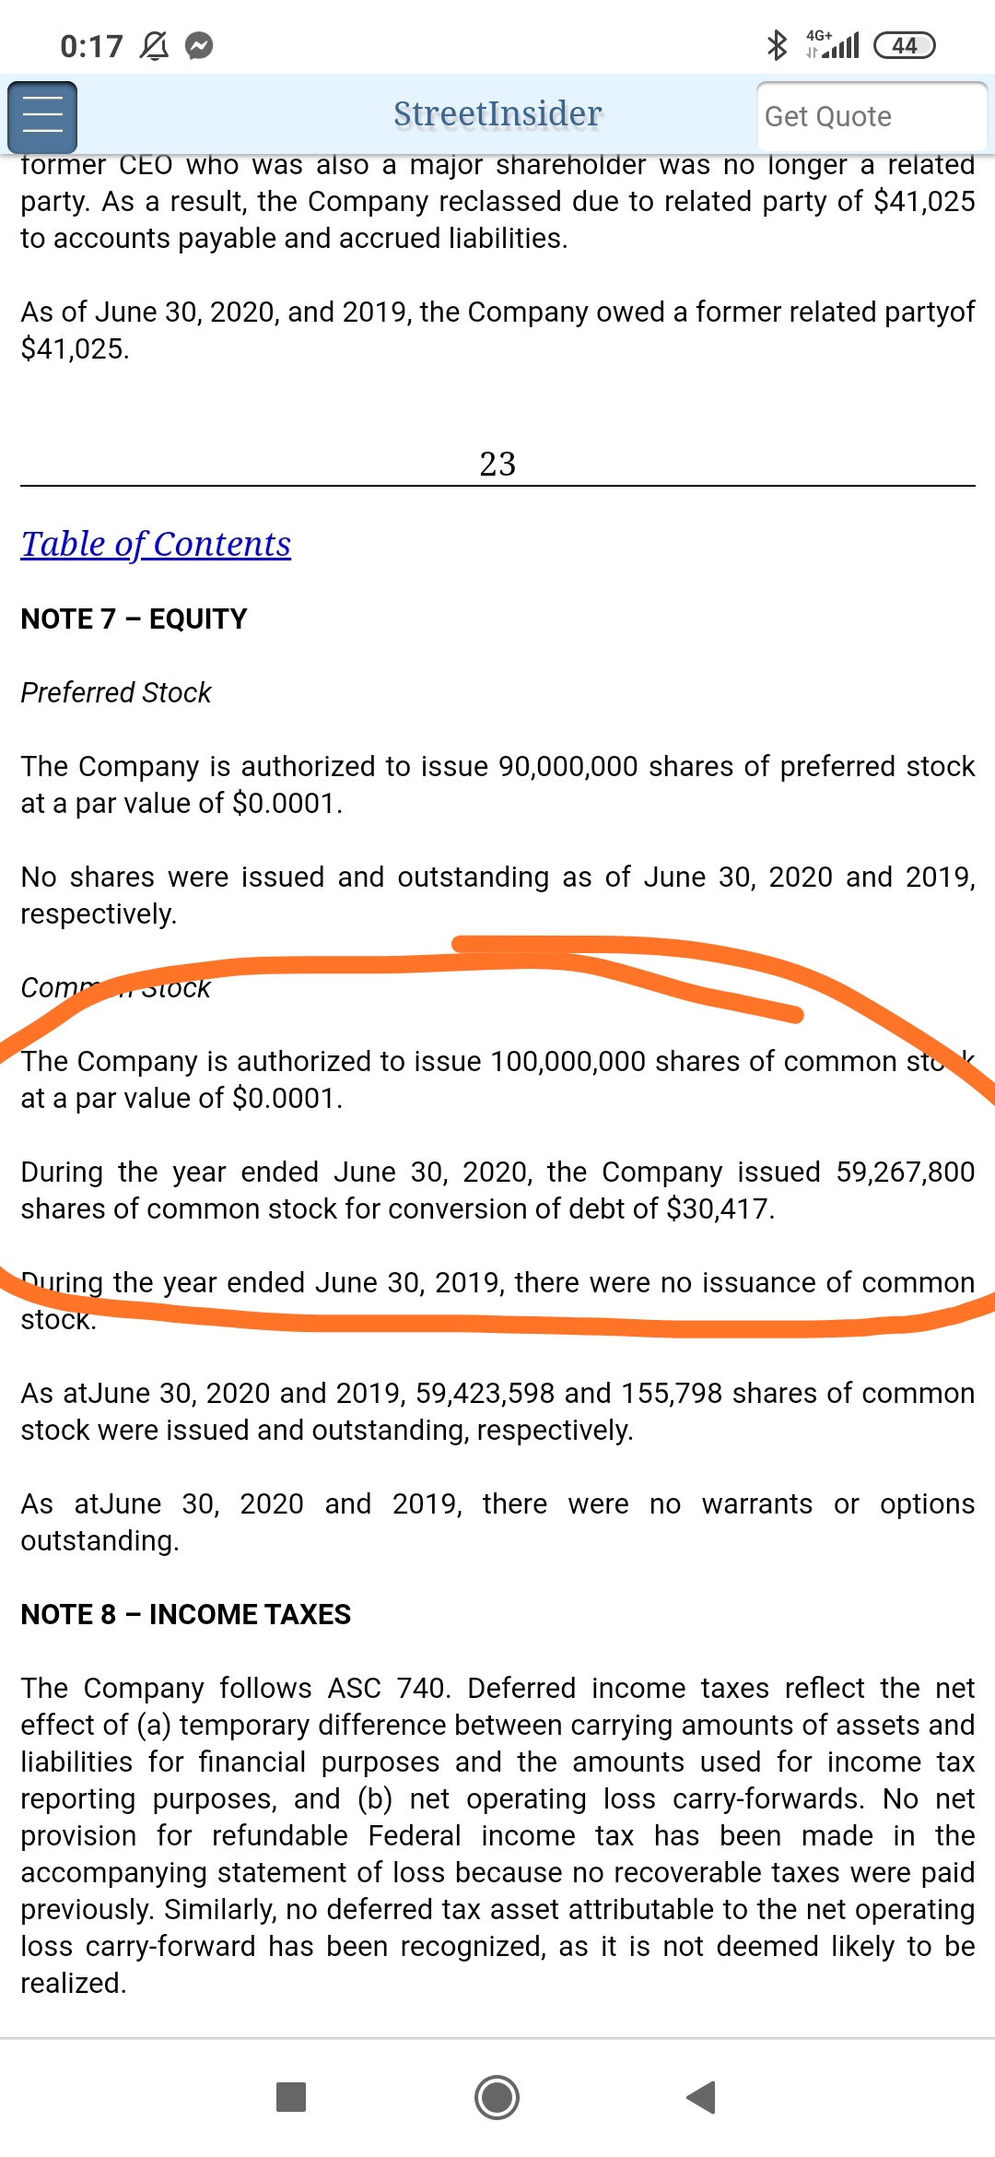This screenshot has width=995, height=2157.
Task: Tap the StreetInsider site logo
Action: pyautogui.click(x=497, y=114)
